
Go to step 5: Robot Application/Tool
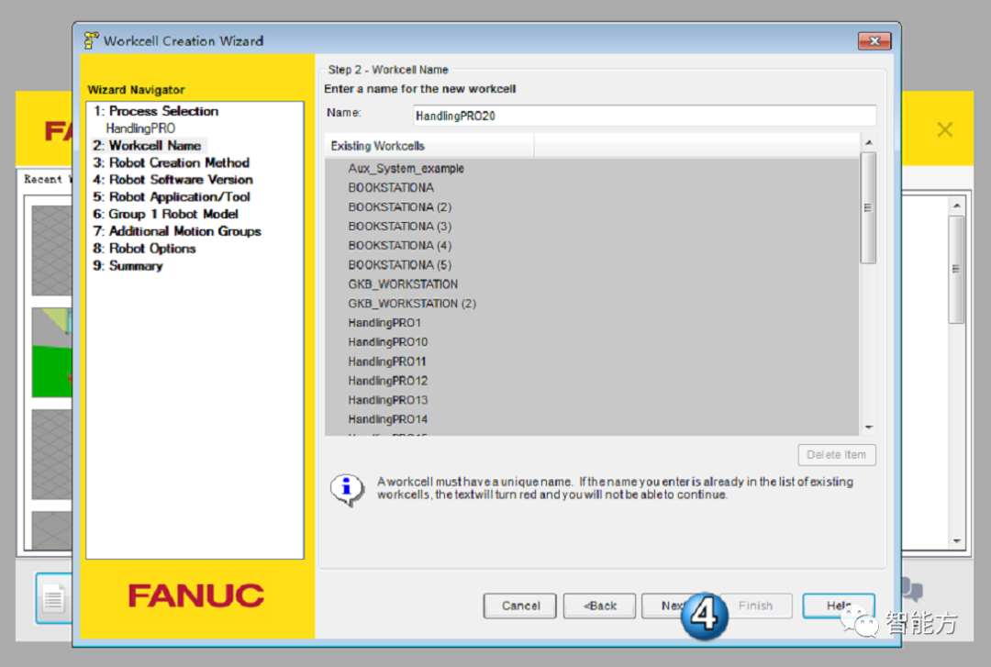tap(172, 196)
